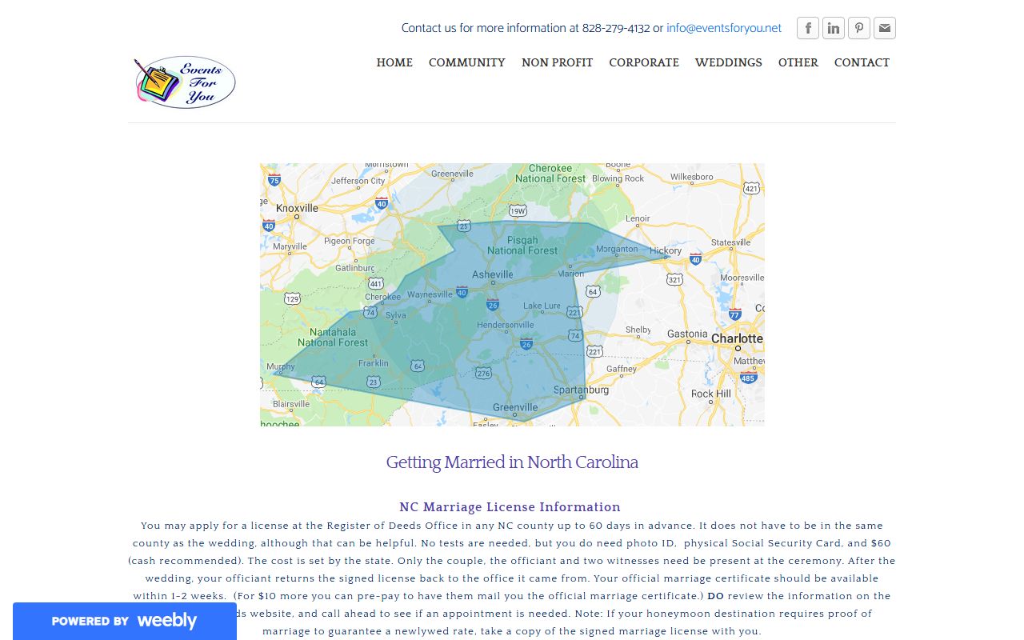Click Charlotte on the map image
Image resolution: width=1024 pixels, height=640 pixels.
tap(737, 338)
